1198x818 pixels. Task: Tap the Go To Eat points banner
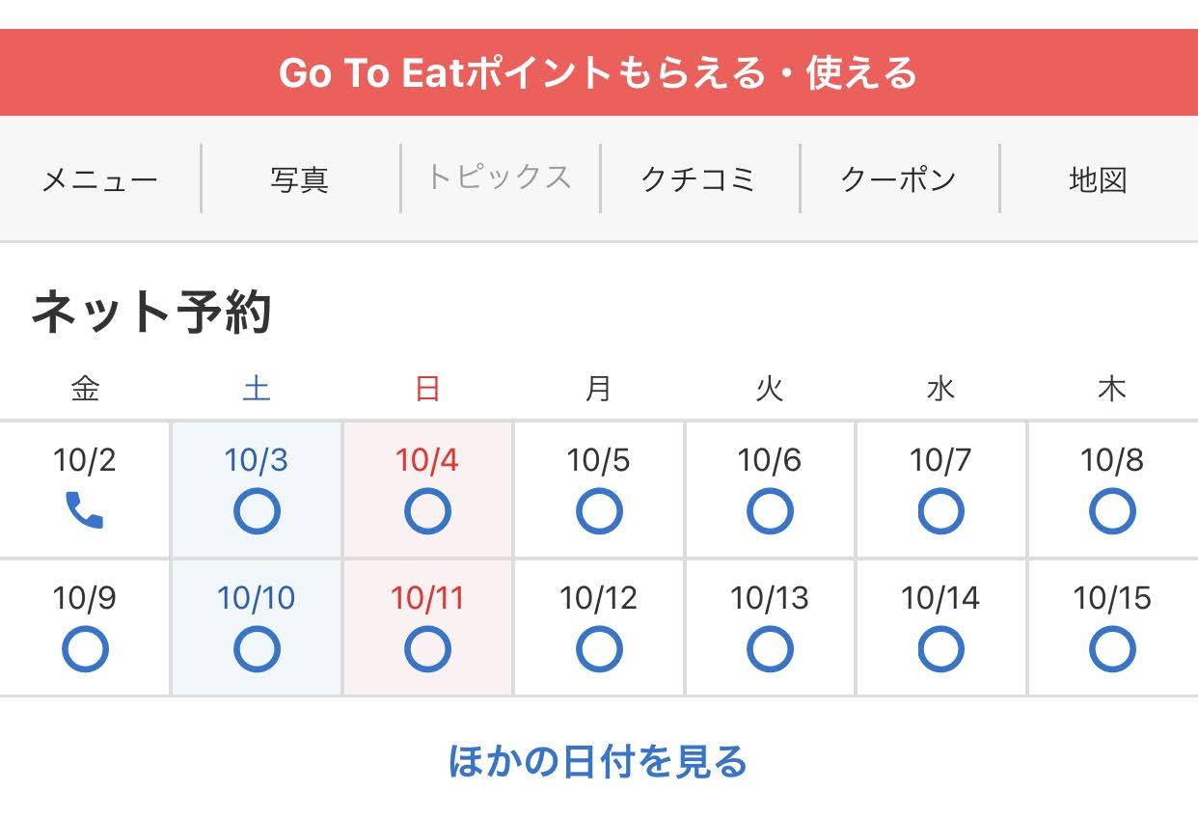pyautogui.click(x=598, y=73)
